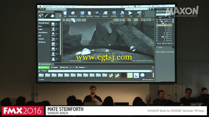
Task: Pick the cube actor in placement list
Action: pyautogui.click(x=53, y=44)
